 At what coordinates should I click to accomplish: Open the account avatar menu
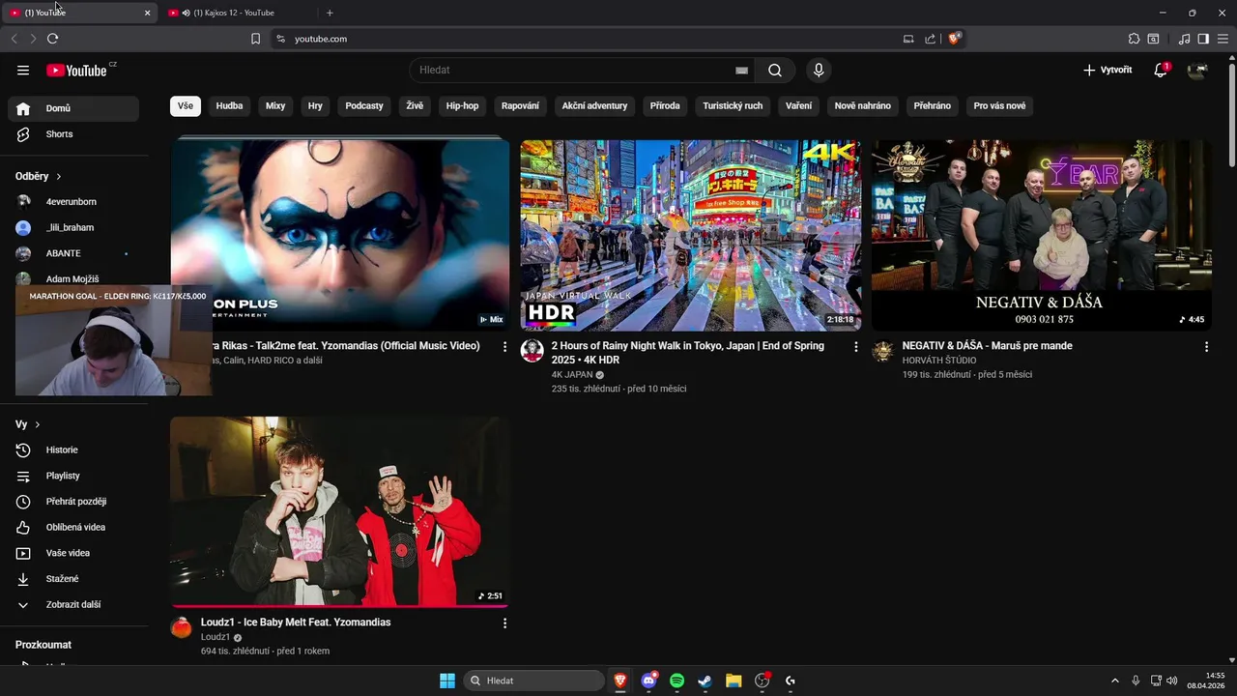(1197, 70)
